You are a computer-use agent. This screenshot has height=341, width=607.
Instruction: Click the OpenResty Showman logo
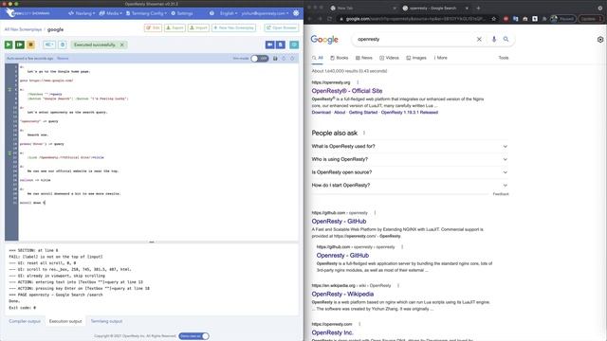tap(28, 13)
